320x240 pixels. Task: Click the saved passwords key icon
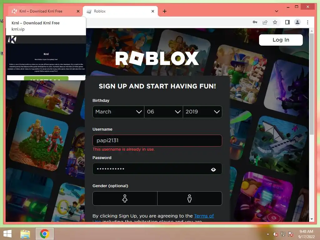click(x=255, y=22)
